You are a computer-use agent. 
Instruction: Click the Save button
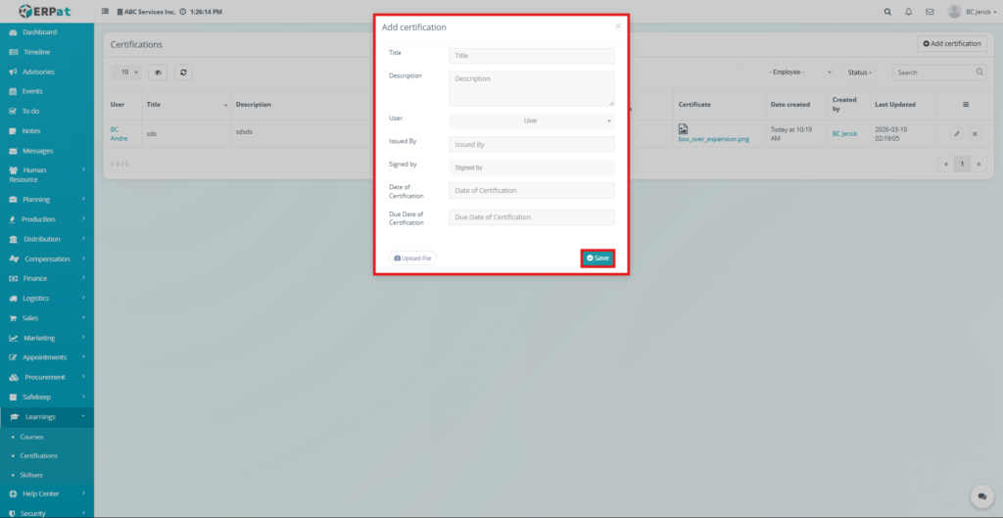(597, 258)
